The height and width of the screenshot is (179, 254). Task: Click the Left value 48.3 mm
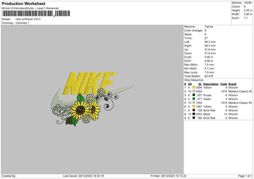(x=210, y=42)
